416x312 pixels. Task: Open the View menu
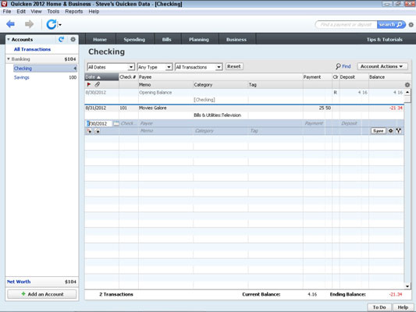(36, 12)
